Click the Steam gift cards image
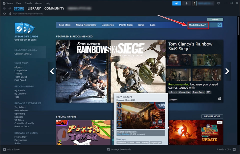Viewport: 240px width, 154px height. (24, 28)
